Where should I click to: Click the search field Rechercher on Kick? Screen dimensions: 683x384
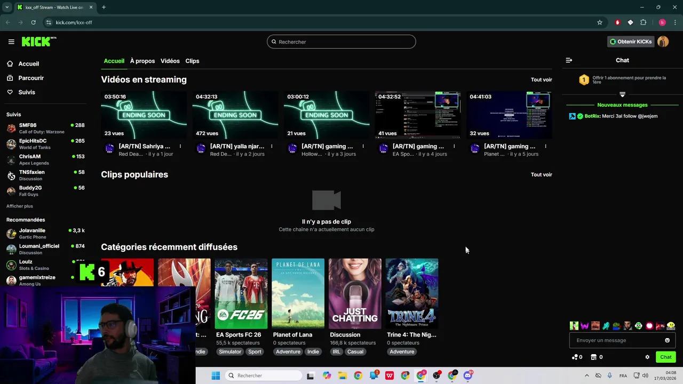(x=341, y=42)
